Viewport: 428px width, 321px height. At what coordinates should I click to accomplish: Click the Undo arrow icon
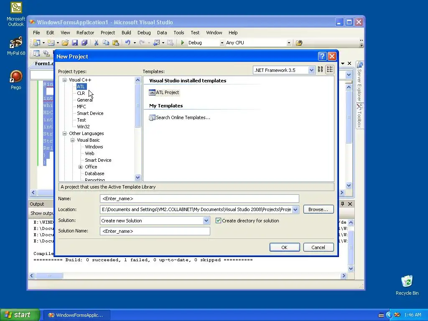(128, 43)
